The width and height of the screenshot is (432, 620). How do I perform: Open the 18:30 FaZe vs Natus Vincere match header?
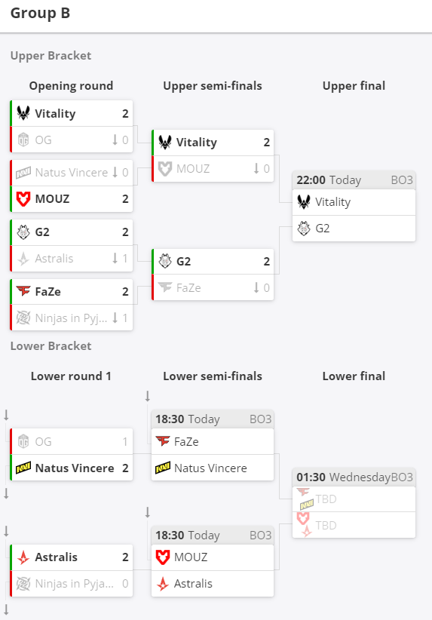pos(213,419)
